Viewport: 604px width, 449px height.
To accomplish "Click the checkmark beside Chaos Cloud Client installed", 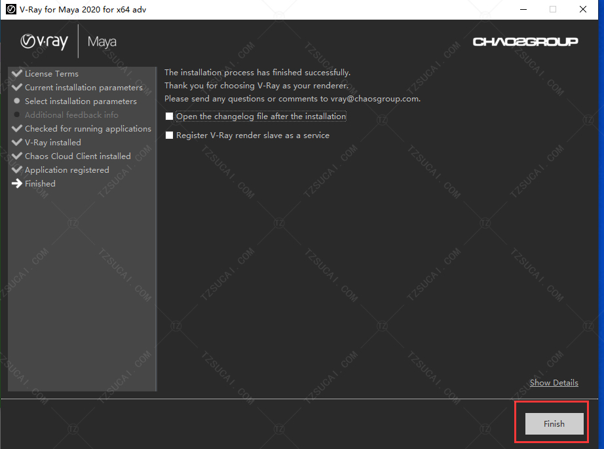I will tap(17, 156).
